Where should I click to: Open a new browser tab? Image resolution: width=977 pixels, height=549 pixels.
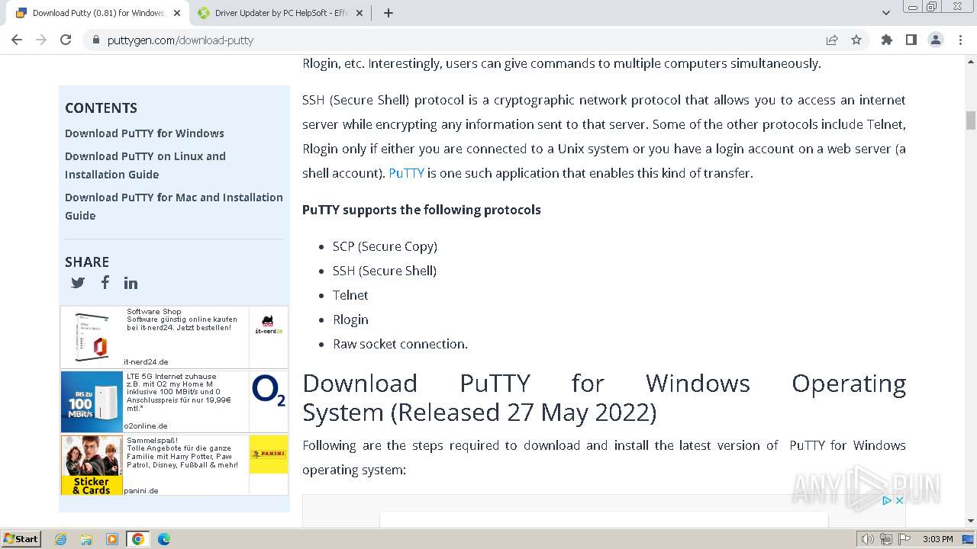pos(389,13)
